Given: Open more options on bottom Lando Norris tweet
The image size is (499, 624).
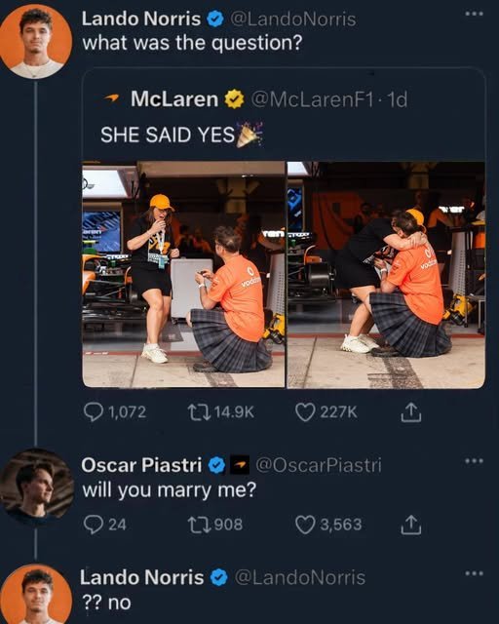Looking at the screenshot, I should click(x=474, y=573).
